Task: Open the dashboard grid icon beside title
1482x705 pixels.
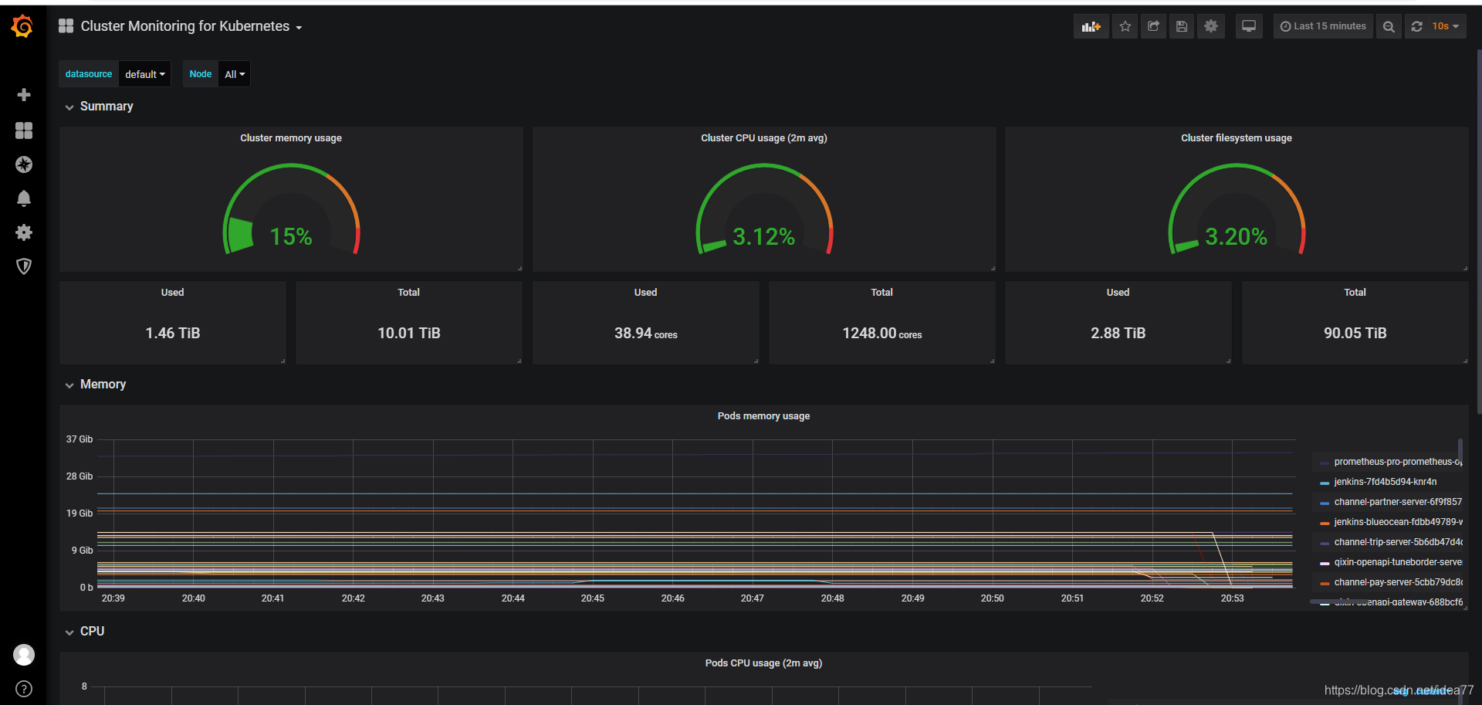Action: [66, 26]
